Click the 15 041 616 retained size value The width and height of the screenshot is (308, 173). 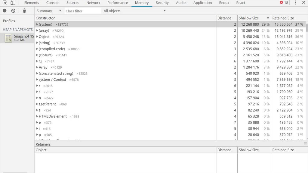tap(283, 36)
